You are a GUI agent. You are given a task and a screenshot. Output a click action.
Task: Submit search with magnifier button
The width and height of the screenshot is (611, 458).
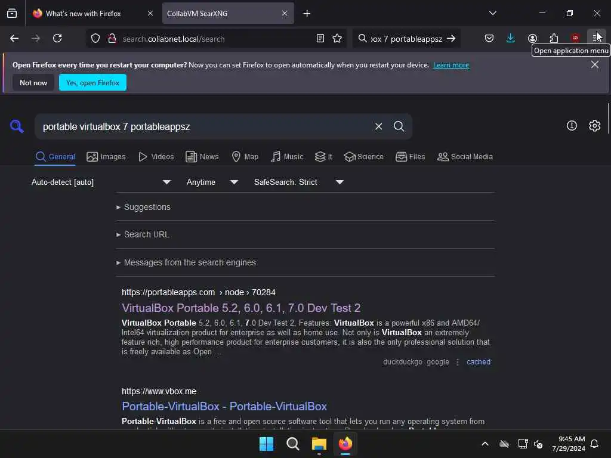coord(399,126)
